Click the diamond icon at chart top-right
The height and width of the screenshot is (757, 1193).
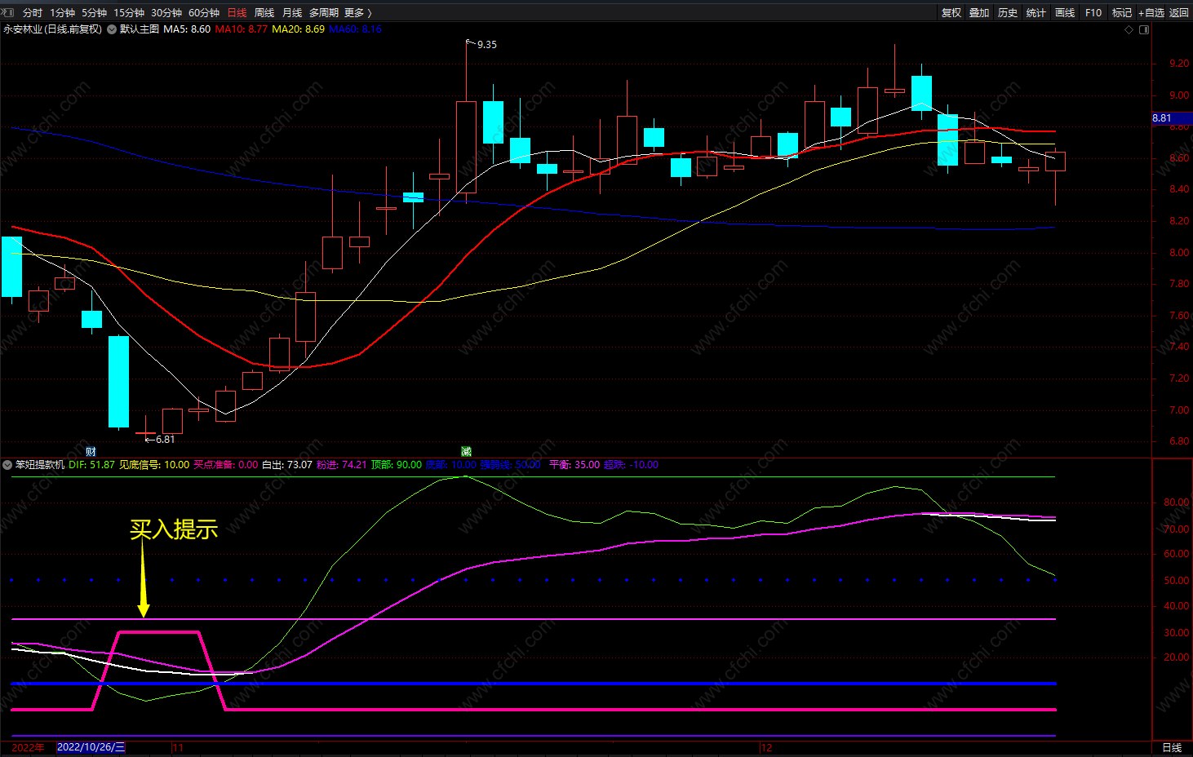pyautogui.click(x=1129, y=29)
